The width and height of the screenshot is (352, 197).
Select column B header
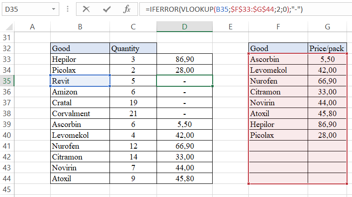(x=80, y=27)
